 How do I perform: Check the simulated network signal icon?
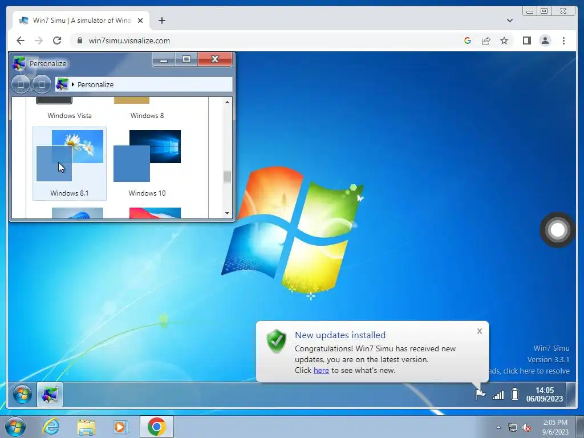pos(498,395)
